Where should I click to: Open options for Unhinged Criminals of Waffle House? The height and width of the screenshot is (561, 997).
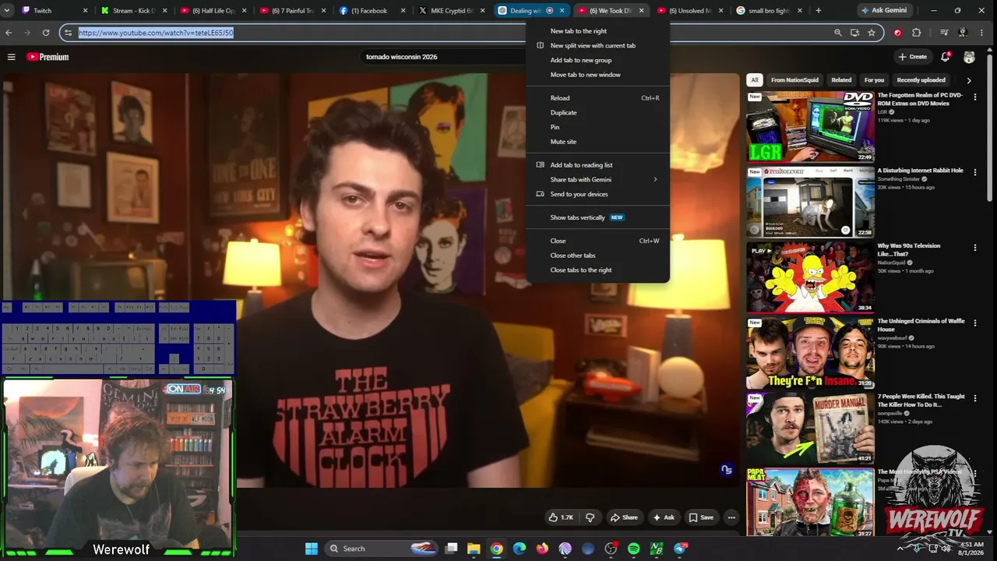click(974, 323)
